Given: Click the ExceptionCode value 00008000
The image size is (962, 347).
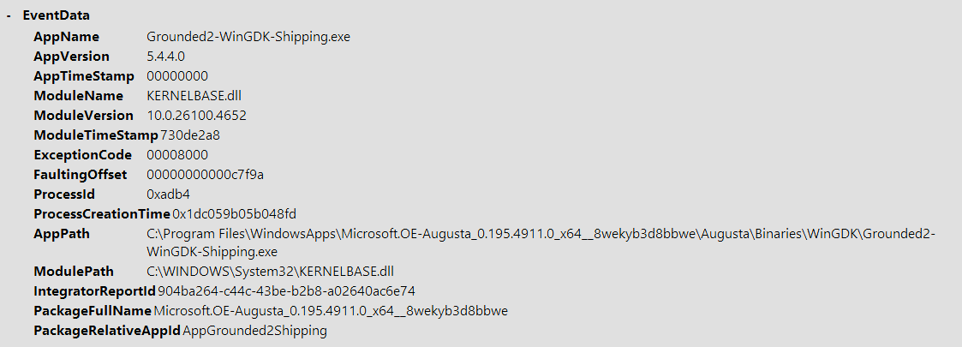Looking at the screenshot, I should (x=176, y=155).
